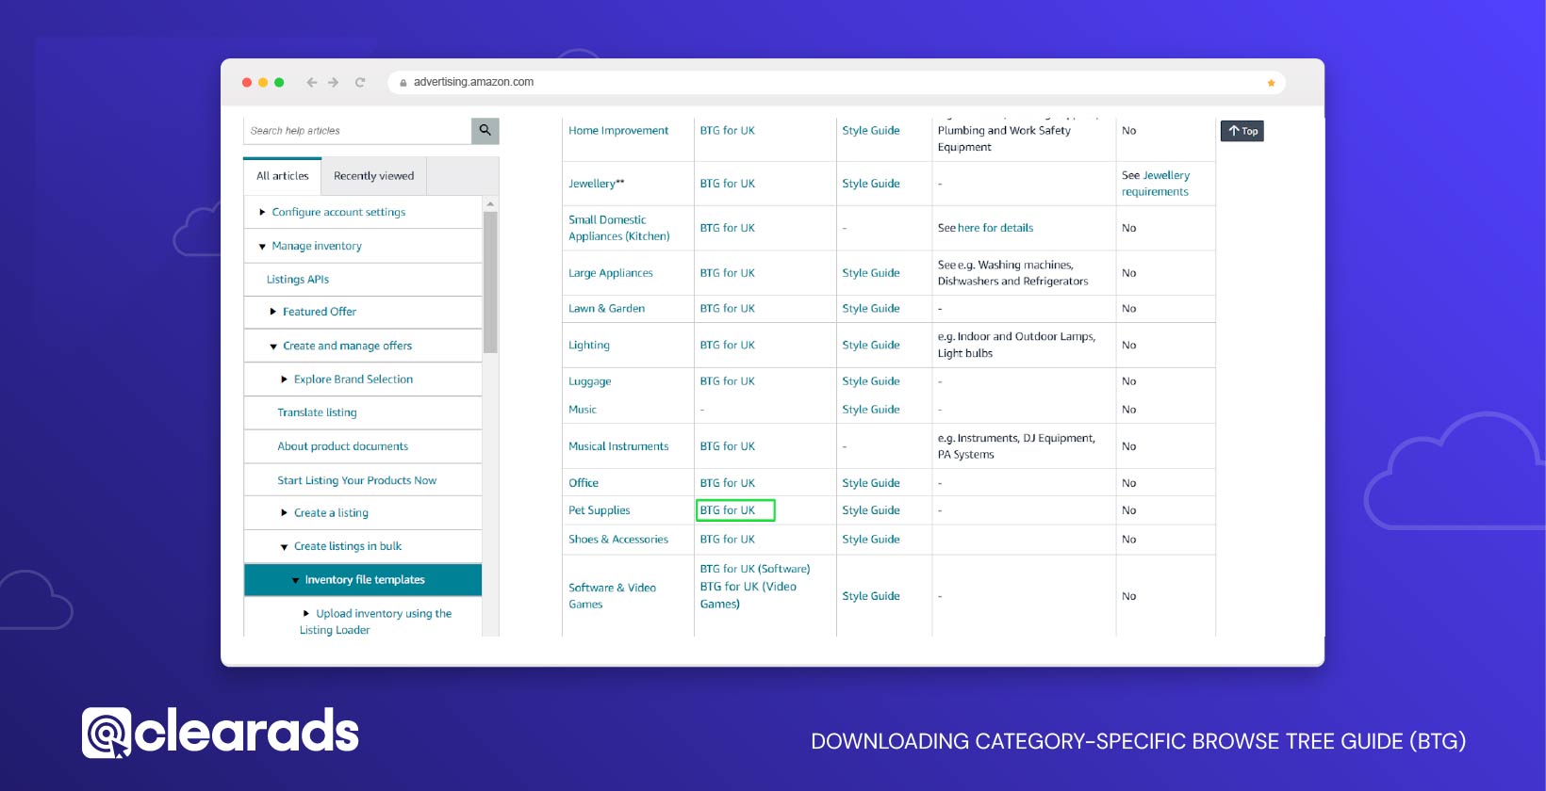Open the BTG for UK (Software) link
This screenshot has height=791, width=1546.
click(x=755, y=569)
